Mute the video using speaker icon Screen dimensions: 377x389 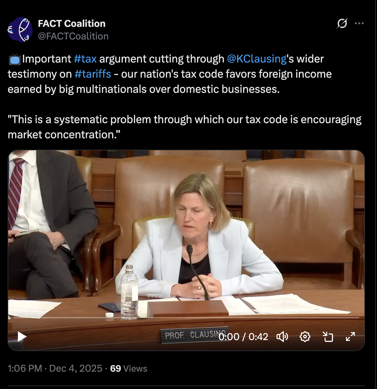[x=282, y=337]
